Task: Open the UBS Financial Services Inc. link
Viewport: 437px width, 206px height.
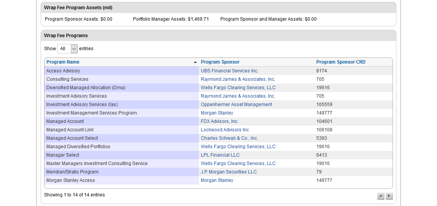Action: tap(229, 71)
